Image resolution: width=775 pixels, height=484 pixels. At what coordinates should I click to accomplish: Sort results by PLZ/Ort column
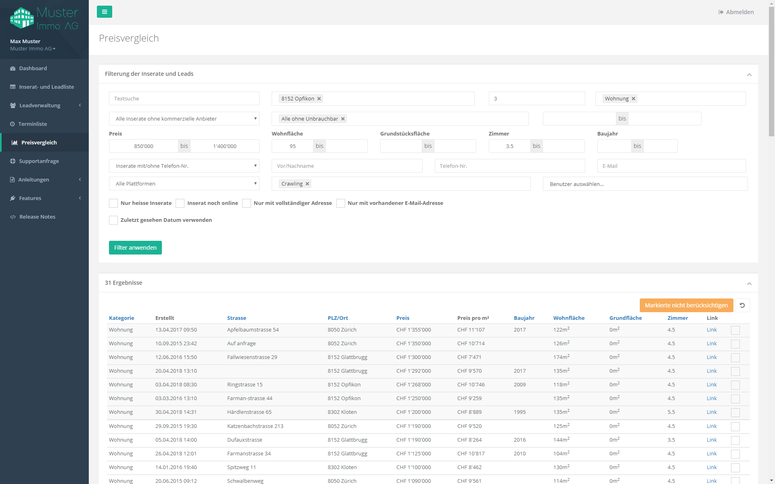[x=338, y=318]
